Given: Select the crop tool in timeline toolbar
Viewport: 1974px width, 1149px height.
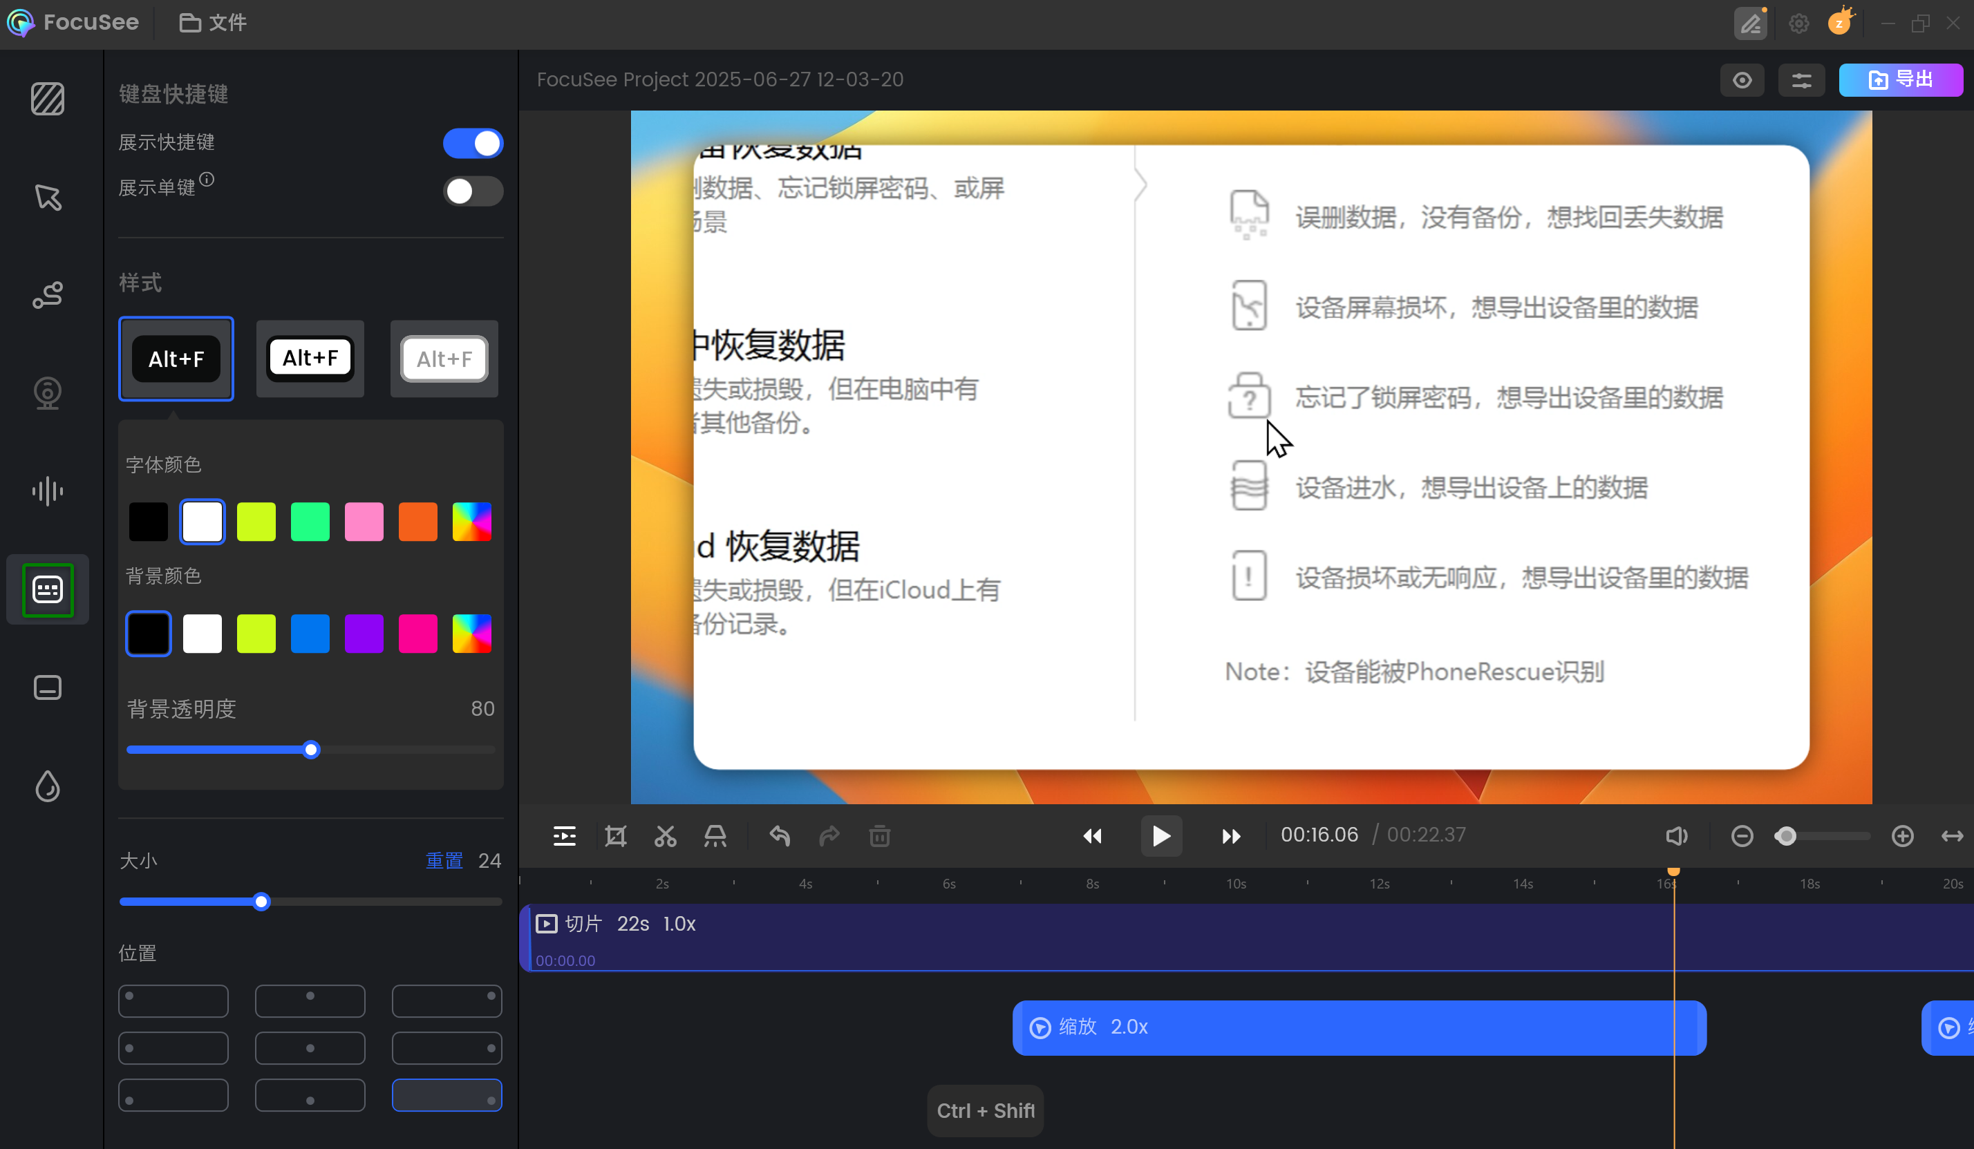Looking at the screenshot, I should 616,836.
